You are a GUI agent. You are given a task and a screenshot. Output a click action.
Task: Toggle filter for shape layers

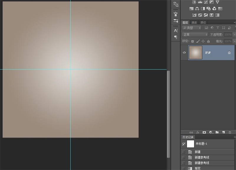224,28
